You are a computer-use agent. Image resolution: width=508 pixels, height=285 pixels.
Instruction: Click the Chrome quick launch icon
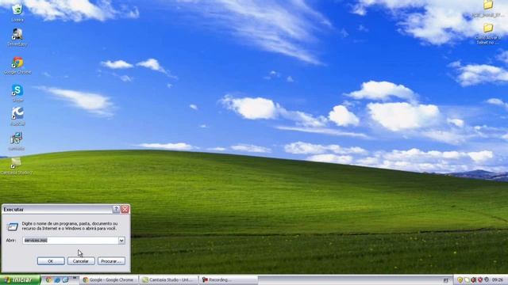pyautogui.click(x=48, y=279)
